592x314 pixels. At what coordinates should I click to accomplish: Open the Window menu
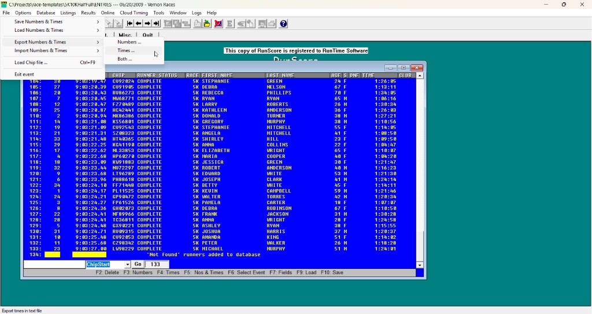178,13
